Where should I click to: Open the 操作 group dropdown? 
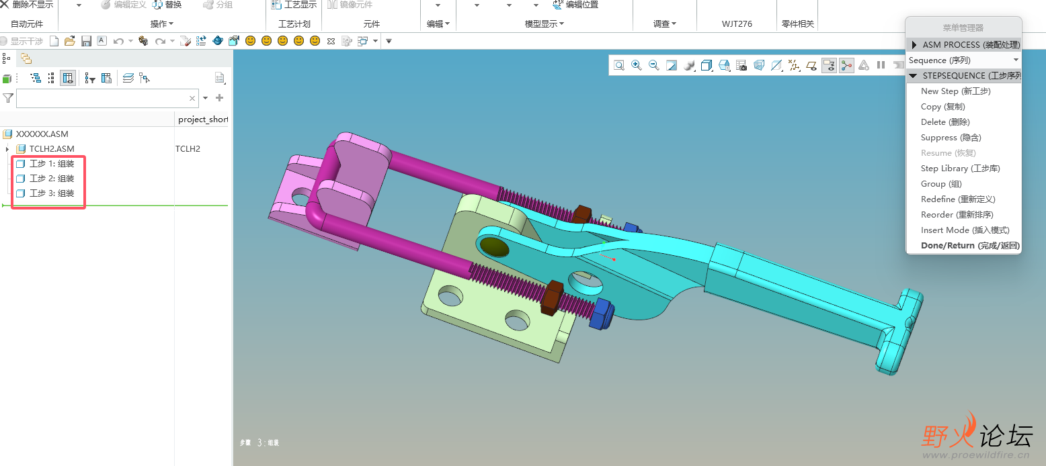162,24
